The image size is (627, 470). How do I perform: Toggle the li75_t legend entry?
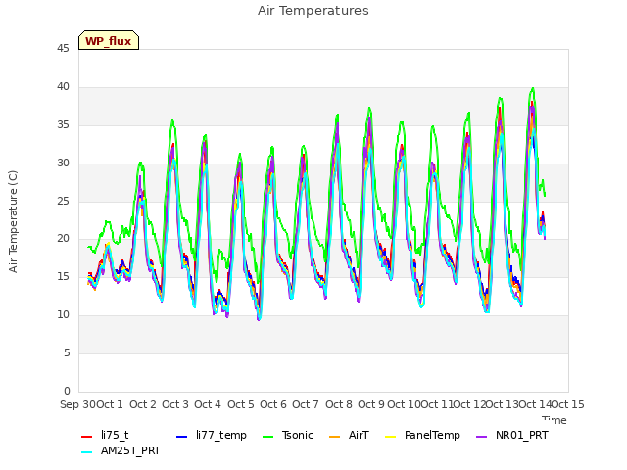(105, 435)
